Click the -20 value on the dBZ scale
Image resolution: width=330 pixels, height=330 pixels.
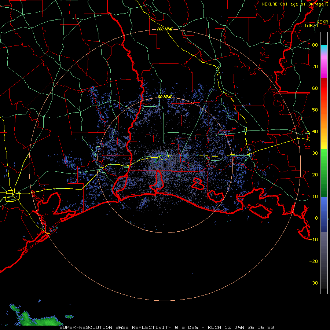pos(313,261)
